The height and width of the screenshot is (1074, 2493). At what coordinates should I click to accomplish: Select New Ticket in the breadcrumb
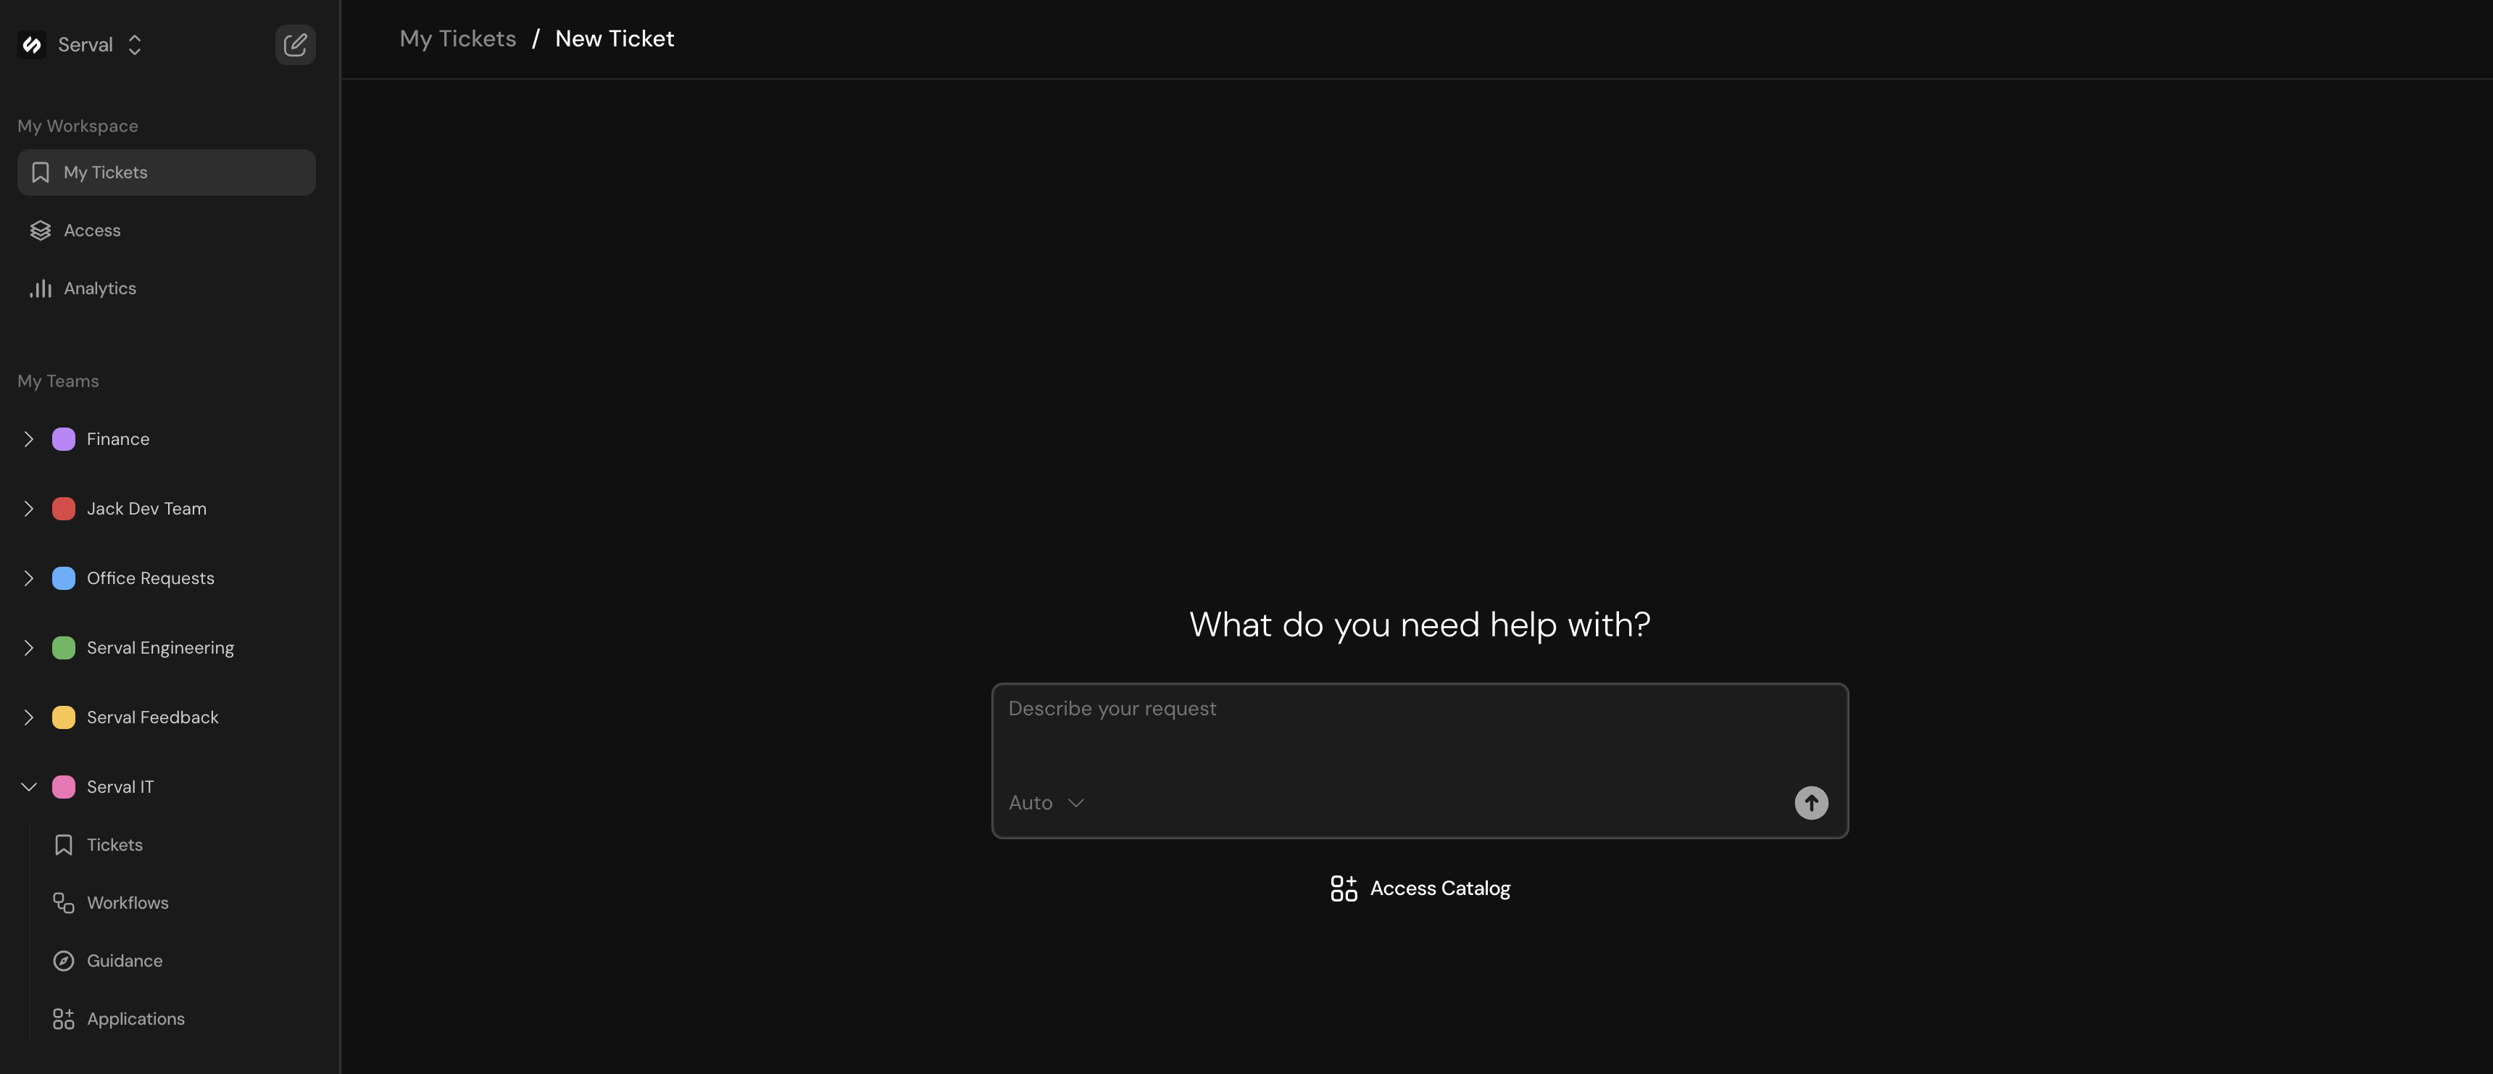[x=615, y=38]
